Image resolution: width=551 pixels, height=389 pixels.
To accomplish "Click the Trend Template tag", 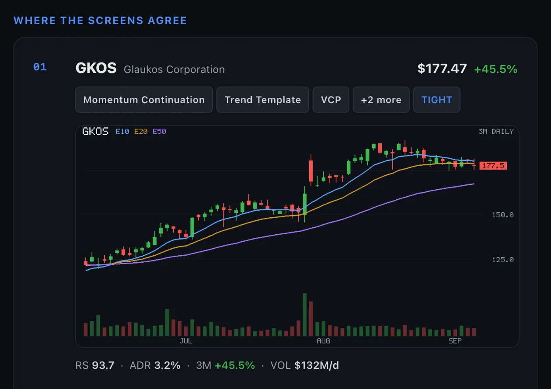I will click(263, 100).
